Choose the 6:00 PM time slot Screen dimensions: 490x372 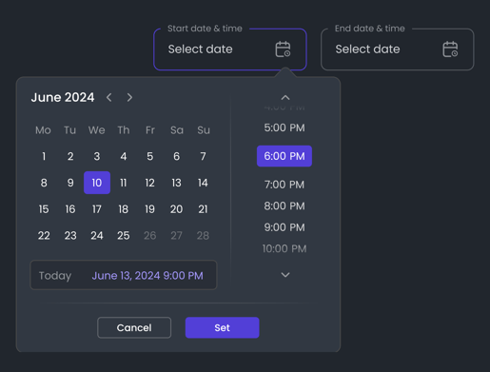pos(284,156)
